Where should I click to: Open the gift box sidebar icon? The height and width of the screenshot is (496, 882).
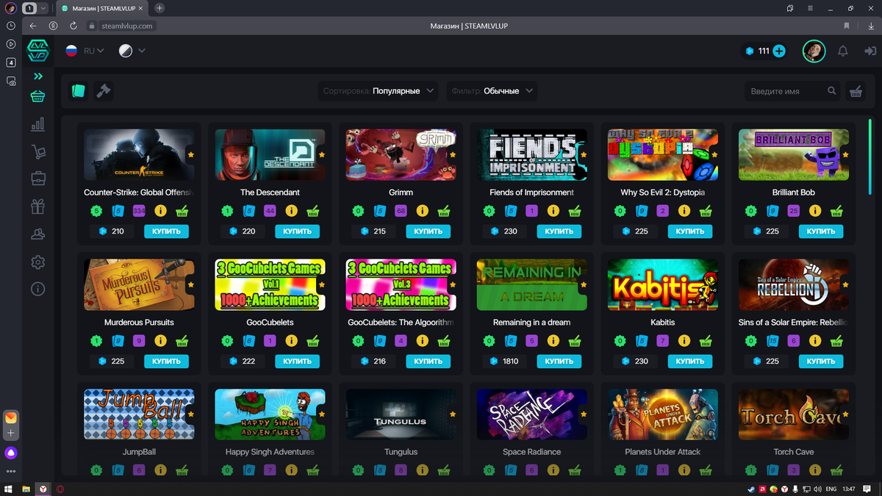coord(38,206)
